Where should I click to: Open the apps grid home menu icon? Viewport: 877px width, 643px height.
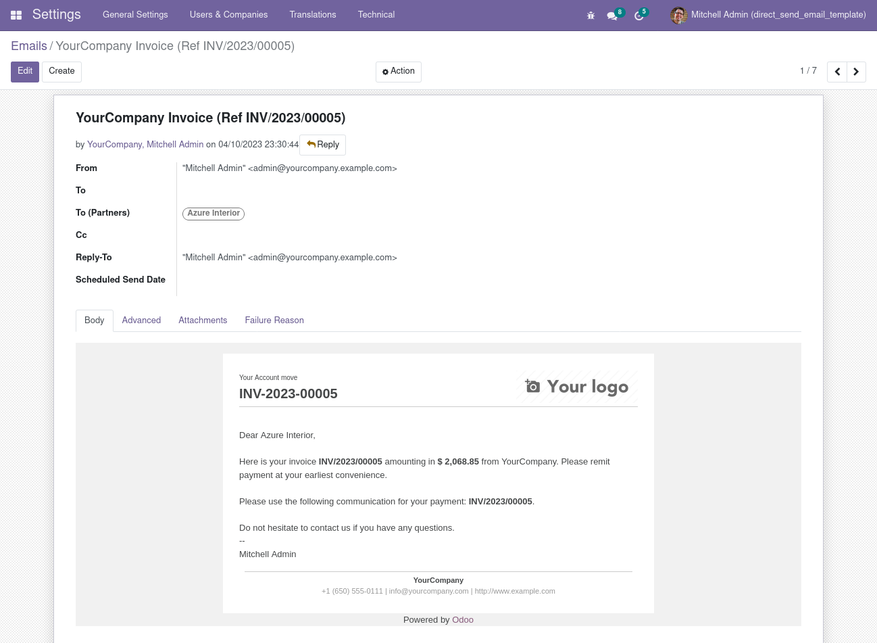tap(16, 15)
